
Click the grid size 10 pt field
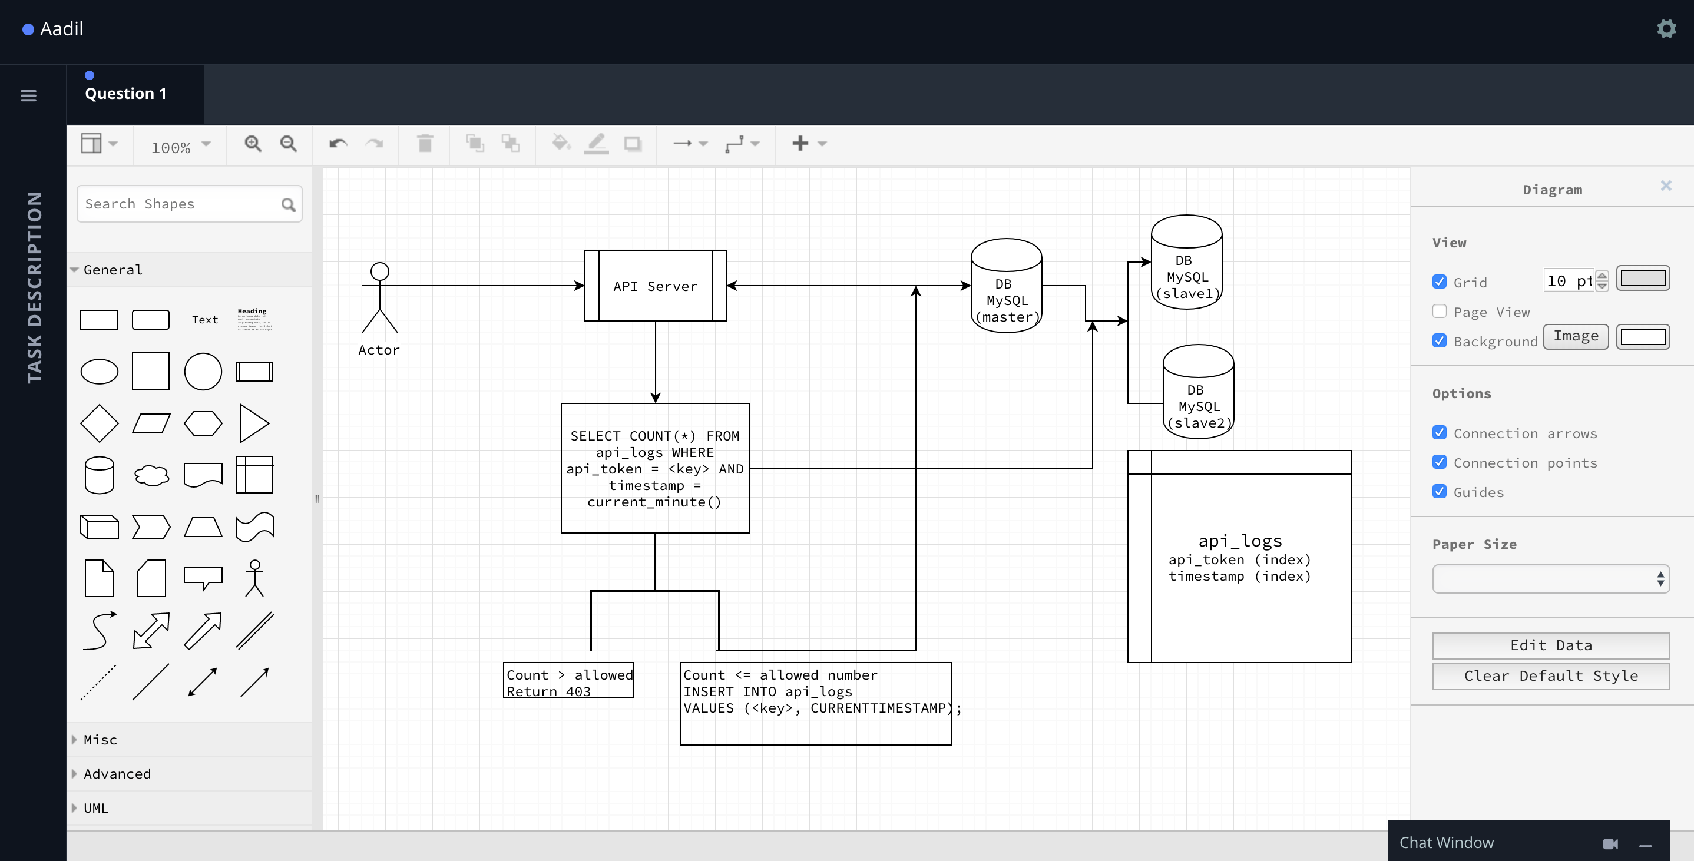1568,281
